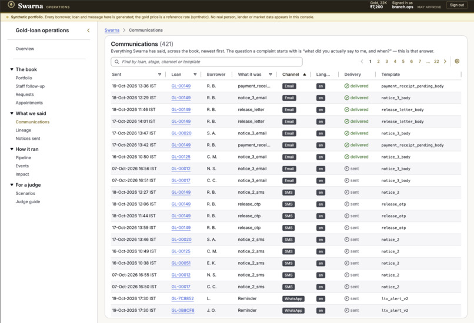Collapse For a judge section
Screen dimensions: 474x323
coord(12,185)
